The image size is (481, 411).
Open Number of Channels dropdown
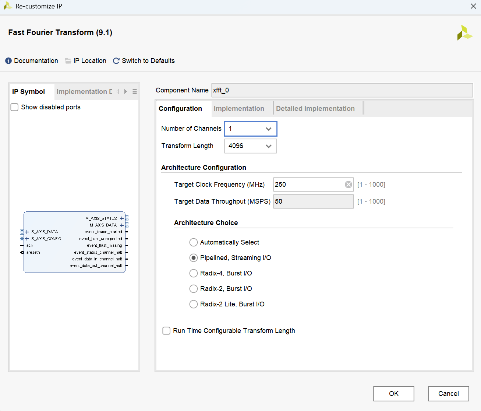[251, 129]
